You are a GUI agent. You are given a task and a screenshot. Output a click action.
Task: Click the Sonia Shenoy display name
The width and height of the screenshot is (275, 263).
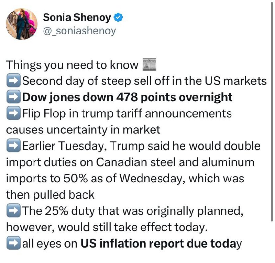click(77, 18)
